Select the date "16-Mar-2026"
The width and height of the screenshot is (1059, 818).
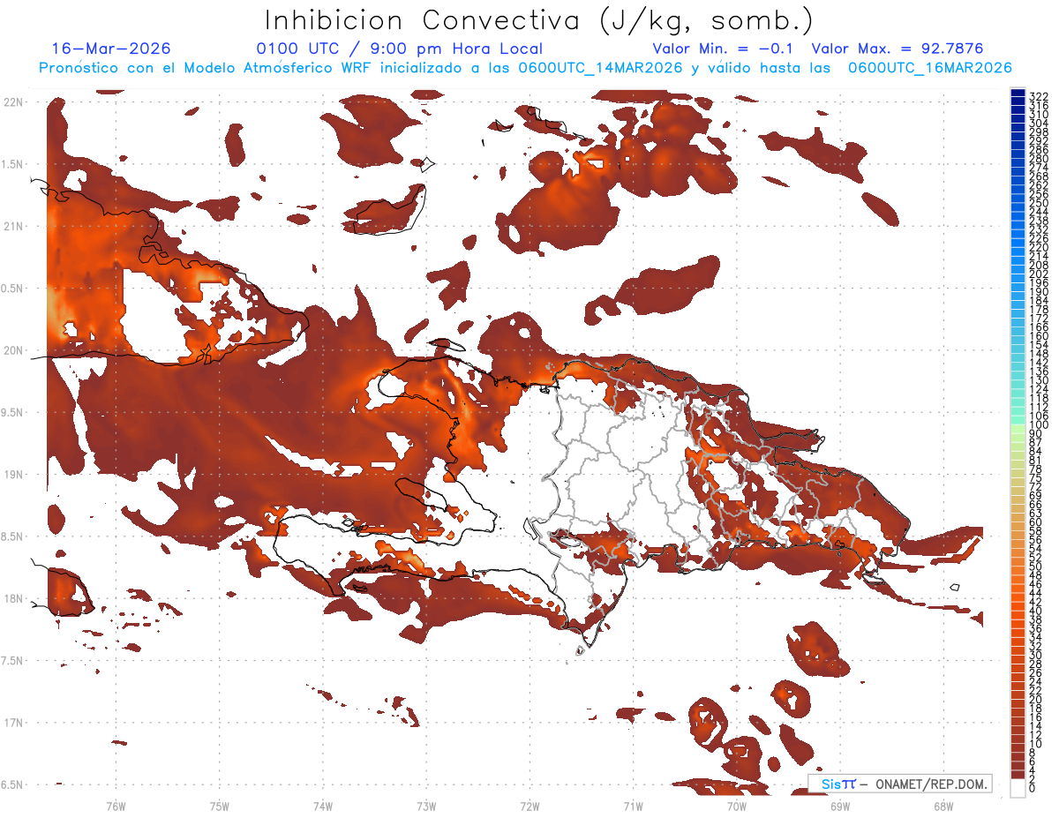tap(111, 49)
